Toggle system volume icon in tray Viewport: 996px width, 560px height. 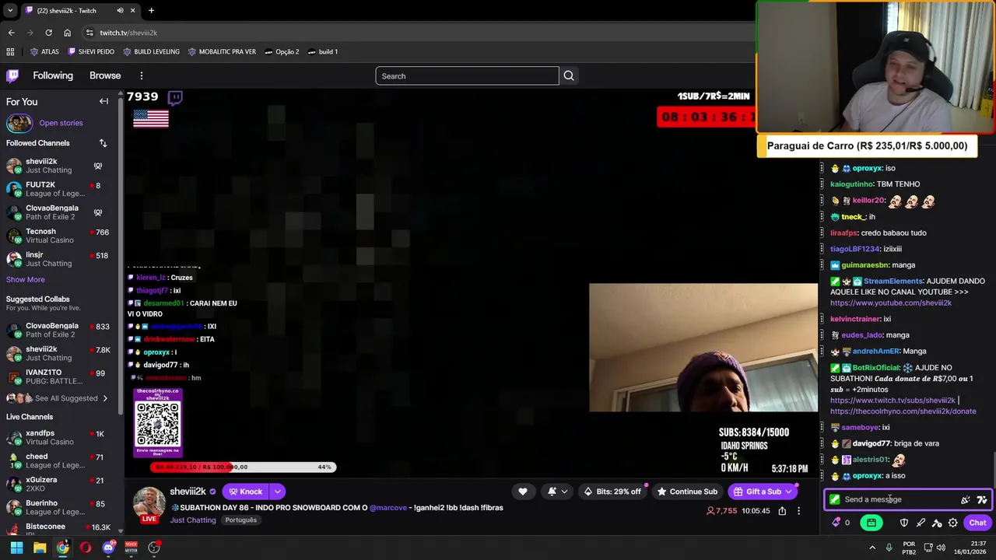pyautogui.click(x=941, y=548)
